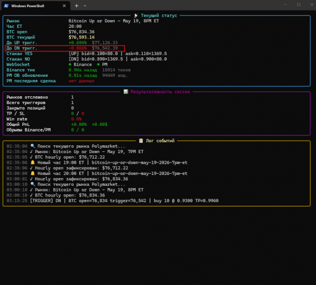Screen dimensions: 316x285
Task: Maximize the terminal window
Action: [299, 4]
